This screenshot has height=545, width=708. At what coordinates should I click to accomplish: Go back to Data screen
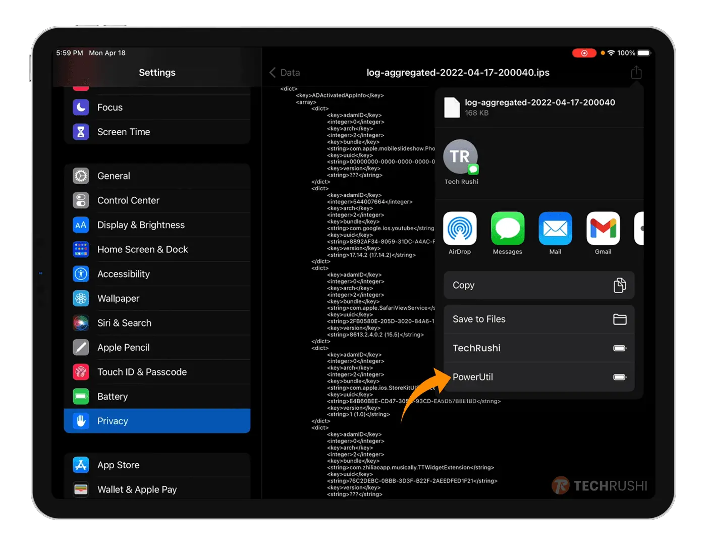click(x=285, y=73)
